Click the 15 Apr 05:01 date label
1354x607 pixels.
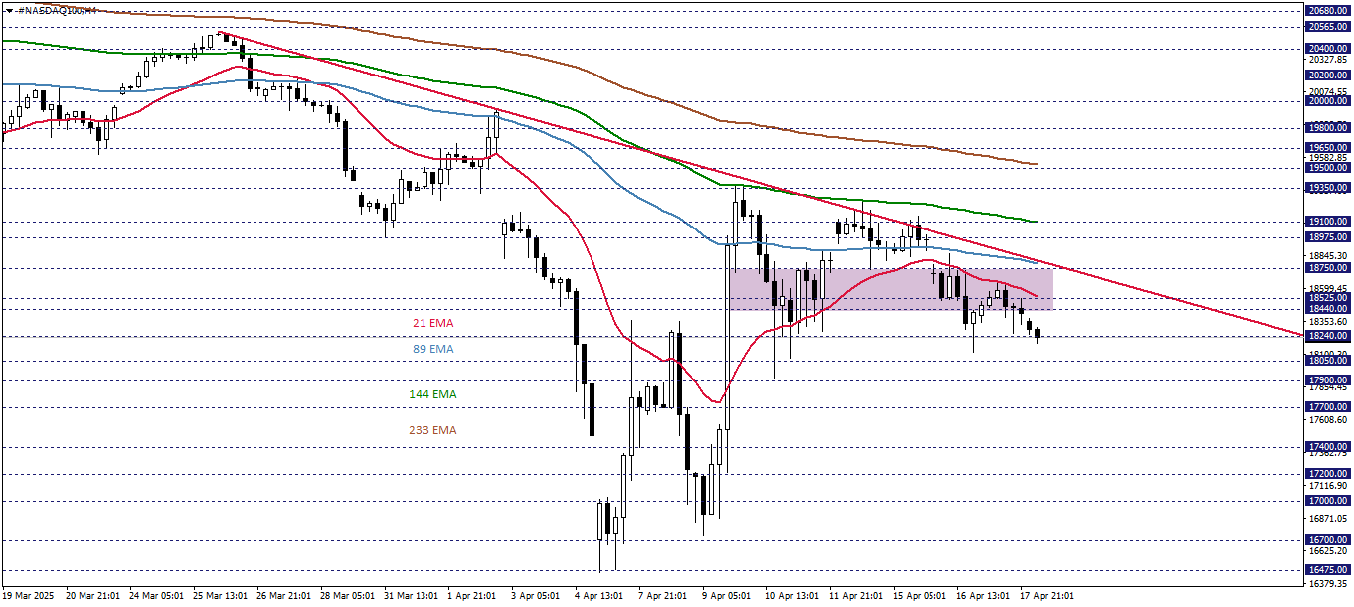[921, 596]
